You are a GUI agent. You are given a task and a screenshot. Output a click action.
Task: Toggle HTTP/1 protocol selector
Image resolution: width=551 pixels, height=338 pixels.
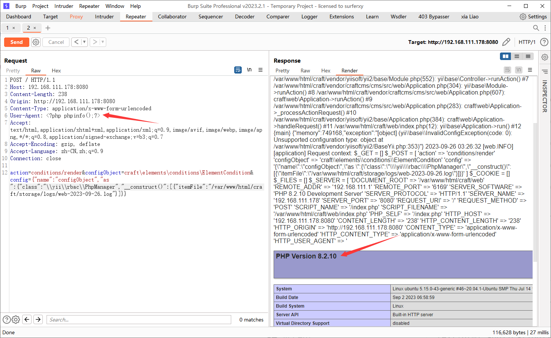coord(527,42)
